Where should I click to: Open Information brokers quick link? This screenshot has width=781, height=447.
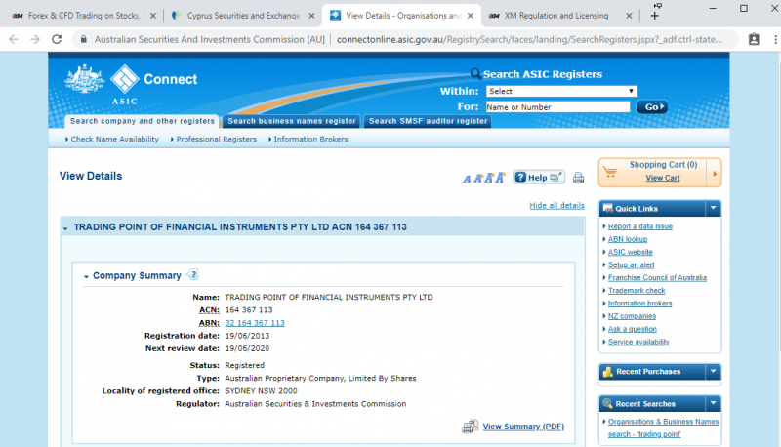639,304
